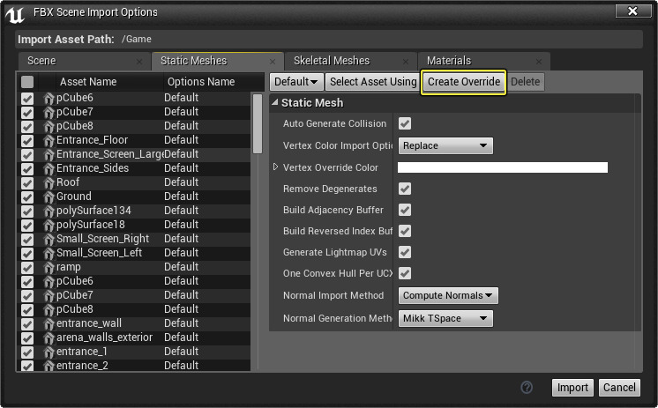Click the help question mark icon

click(x=527, y=387)
